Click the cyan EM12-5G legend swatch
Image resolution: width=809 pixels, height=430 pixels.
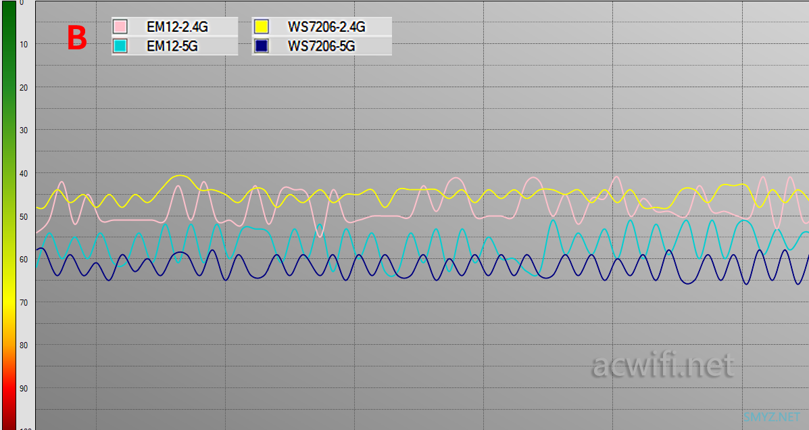[x=120, y=46]
